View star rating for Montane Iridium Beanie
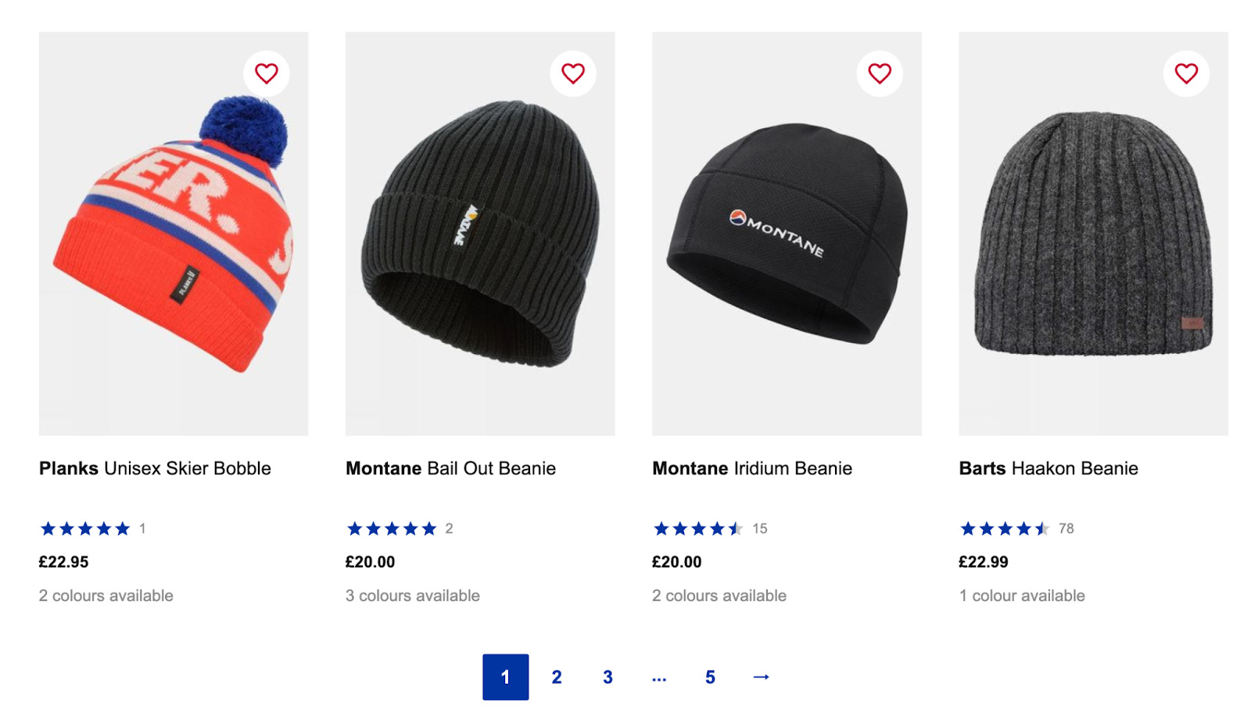Viewport: 1251px width, 722px height. click(x=697, y=529)
